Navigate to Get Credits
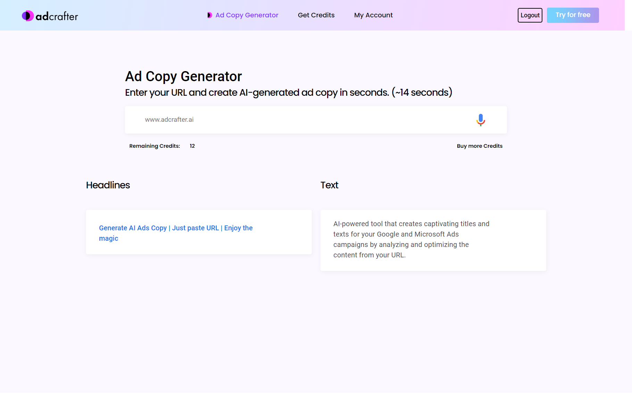The image size is (632, 393). 316,15
